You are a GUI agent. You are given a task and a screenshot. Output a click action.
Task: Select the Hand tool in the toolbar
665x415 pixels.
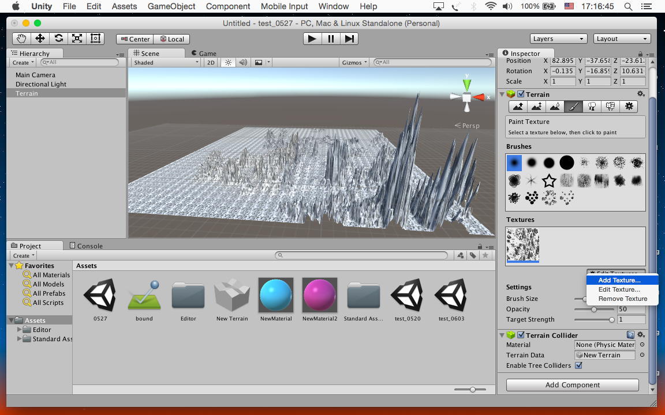click(21, 39)
